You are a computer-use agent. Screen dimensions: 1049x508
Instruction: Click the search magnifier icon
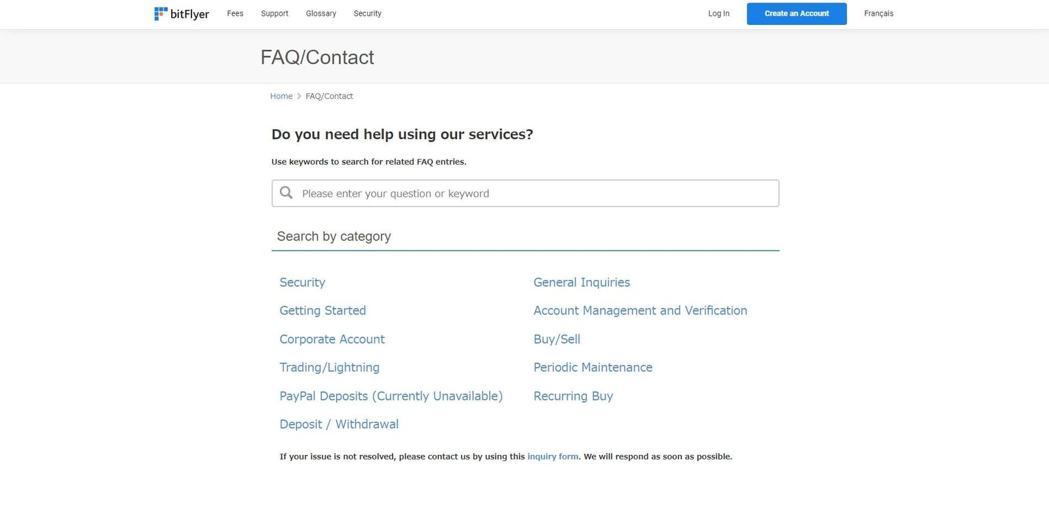[x=287, y=193]
